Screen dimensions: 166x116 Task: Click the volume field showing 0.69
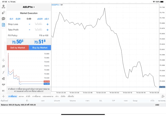point(29,19)
